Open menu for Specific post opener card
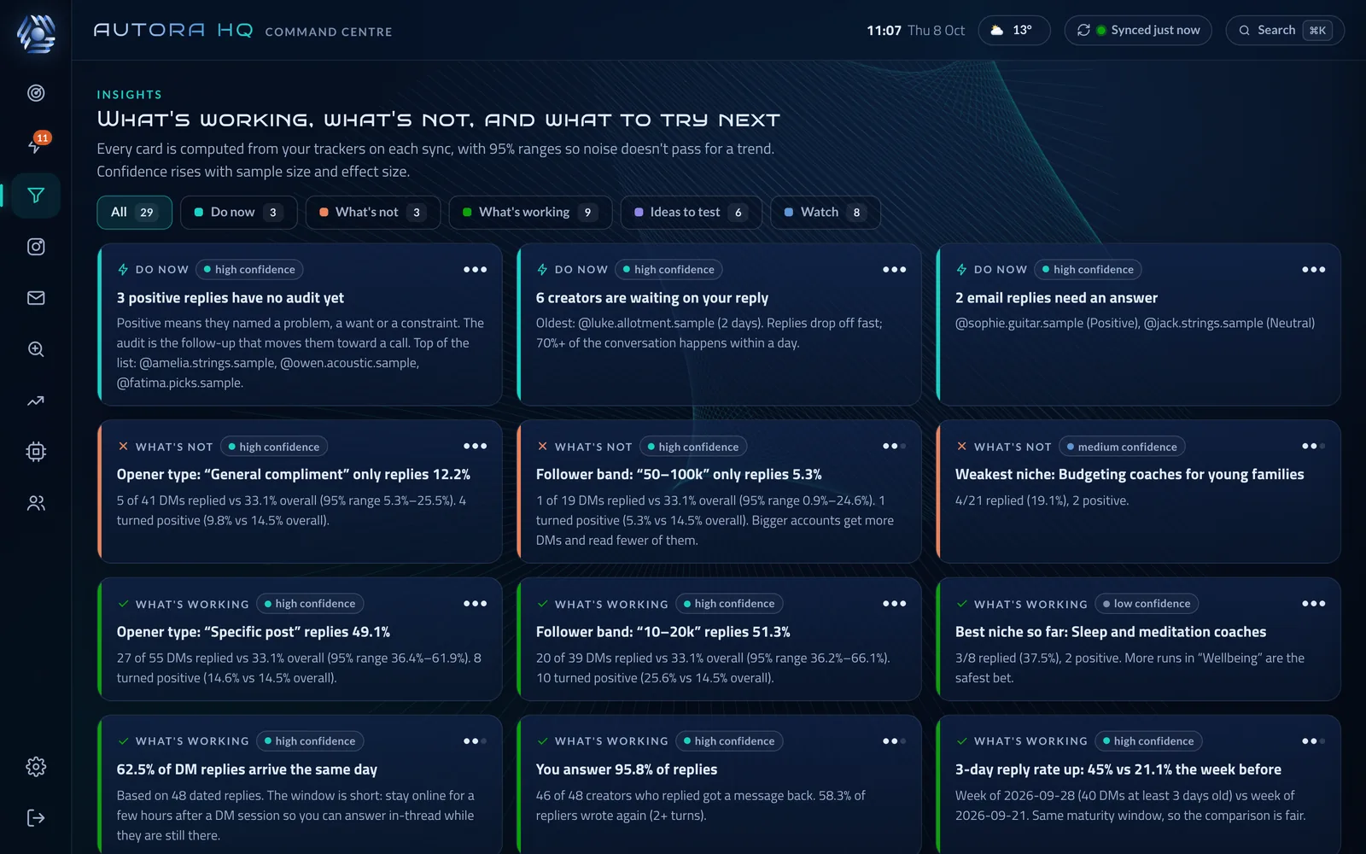Screen dimensions: 1366x854 click(x=476, y=604)
